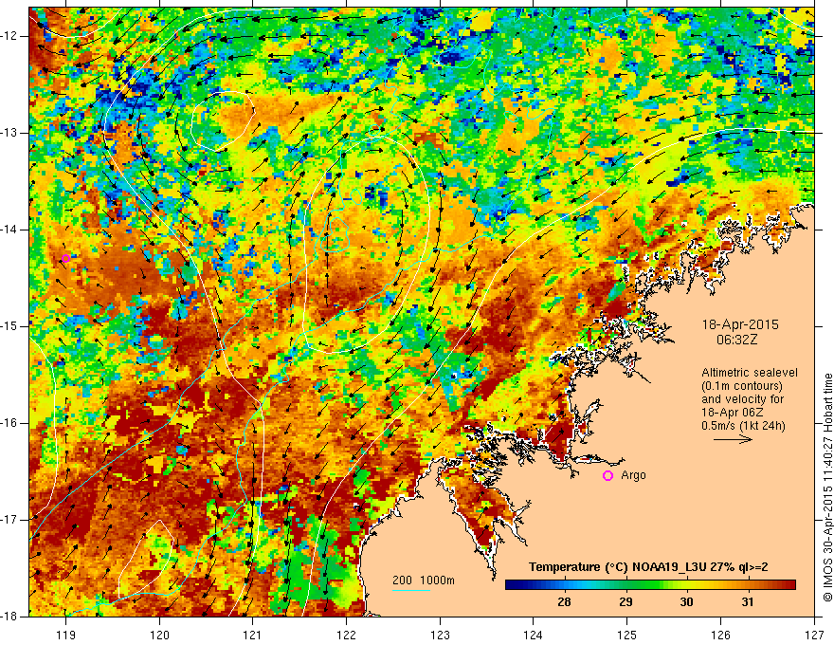
Task: Click longitude axis label 125
Action: tap(627, 635)
